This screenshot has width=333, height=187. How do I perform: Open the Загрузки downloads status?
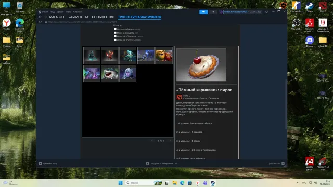(x=162, y=164)
